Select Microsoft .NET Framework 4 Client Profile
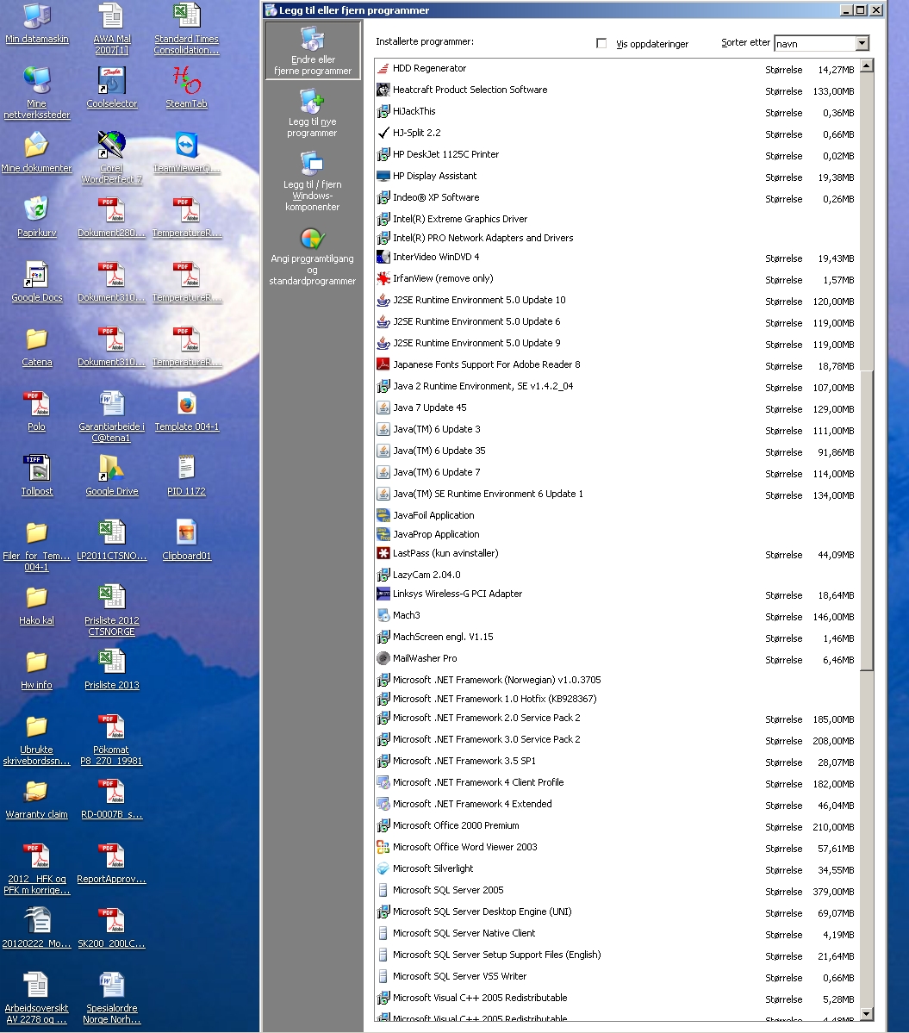Screen dimensions: 909x1033 (x=617, y=783)
